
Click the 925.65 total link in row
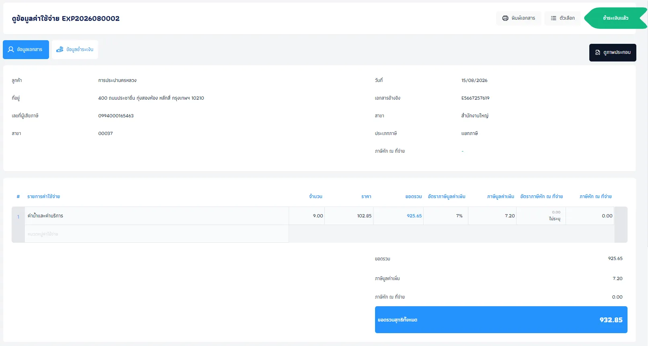pos(414,216)
